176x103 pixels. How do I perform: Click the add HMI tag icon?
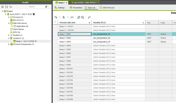[56, 17]
